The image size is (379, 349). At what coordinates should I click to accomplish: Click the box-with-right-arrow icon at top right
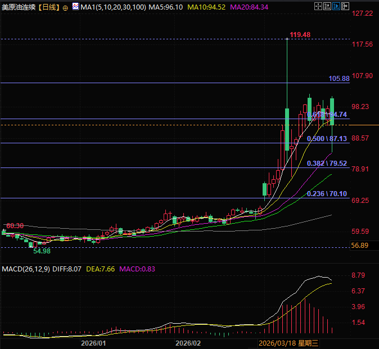point(345,6)
